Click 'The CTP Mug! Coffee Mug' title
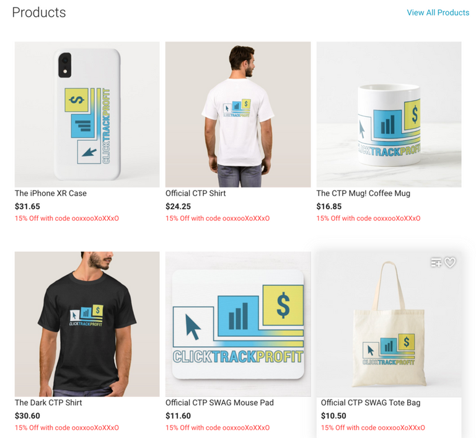The height and width of the screenshot is (438, 476). 363,194
